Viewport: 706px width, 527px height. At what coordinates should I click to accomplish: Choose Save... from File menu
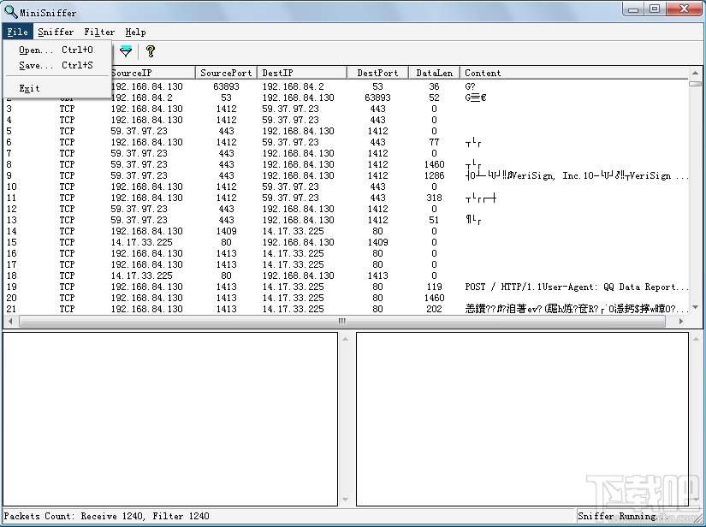pos(56,65)
